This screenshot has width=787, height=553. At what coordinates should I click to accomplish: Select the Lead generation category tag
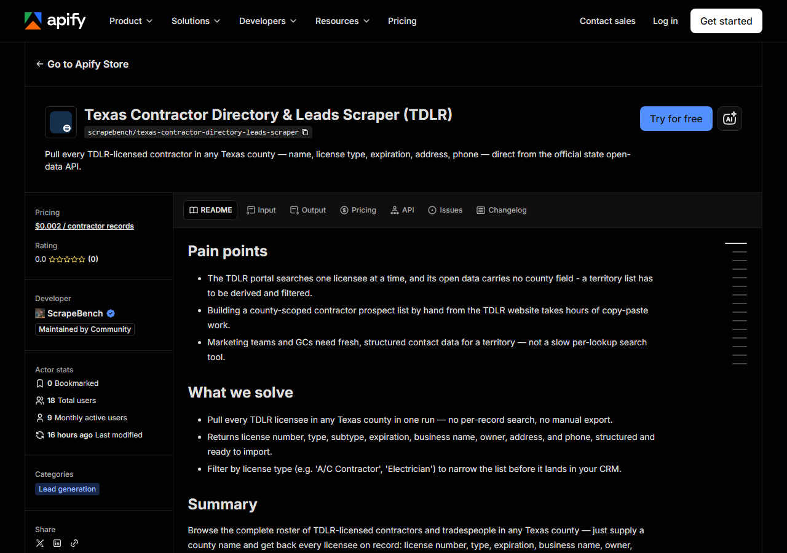(67, 489)
